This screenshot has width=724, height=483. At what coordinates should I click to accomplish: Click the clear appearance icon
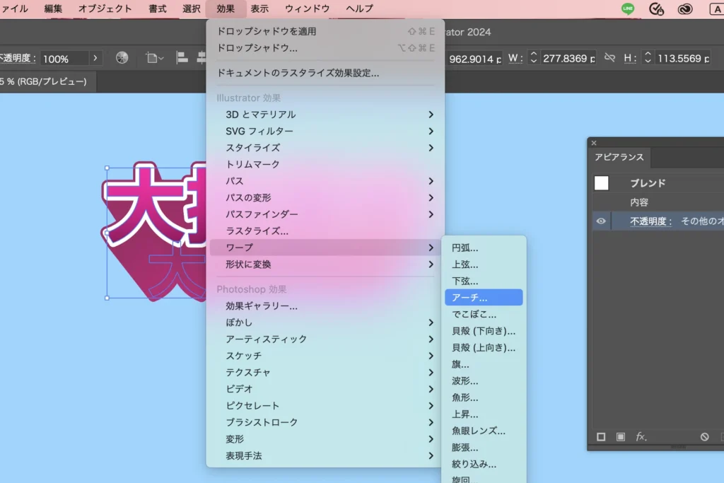pos(704,437)
